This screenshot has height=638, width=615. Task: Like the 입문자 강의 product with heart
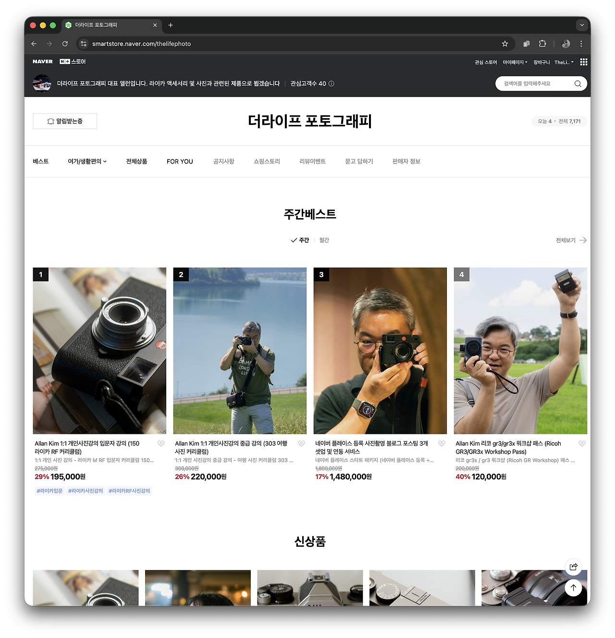161,443
